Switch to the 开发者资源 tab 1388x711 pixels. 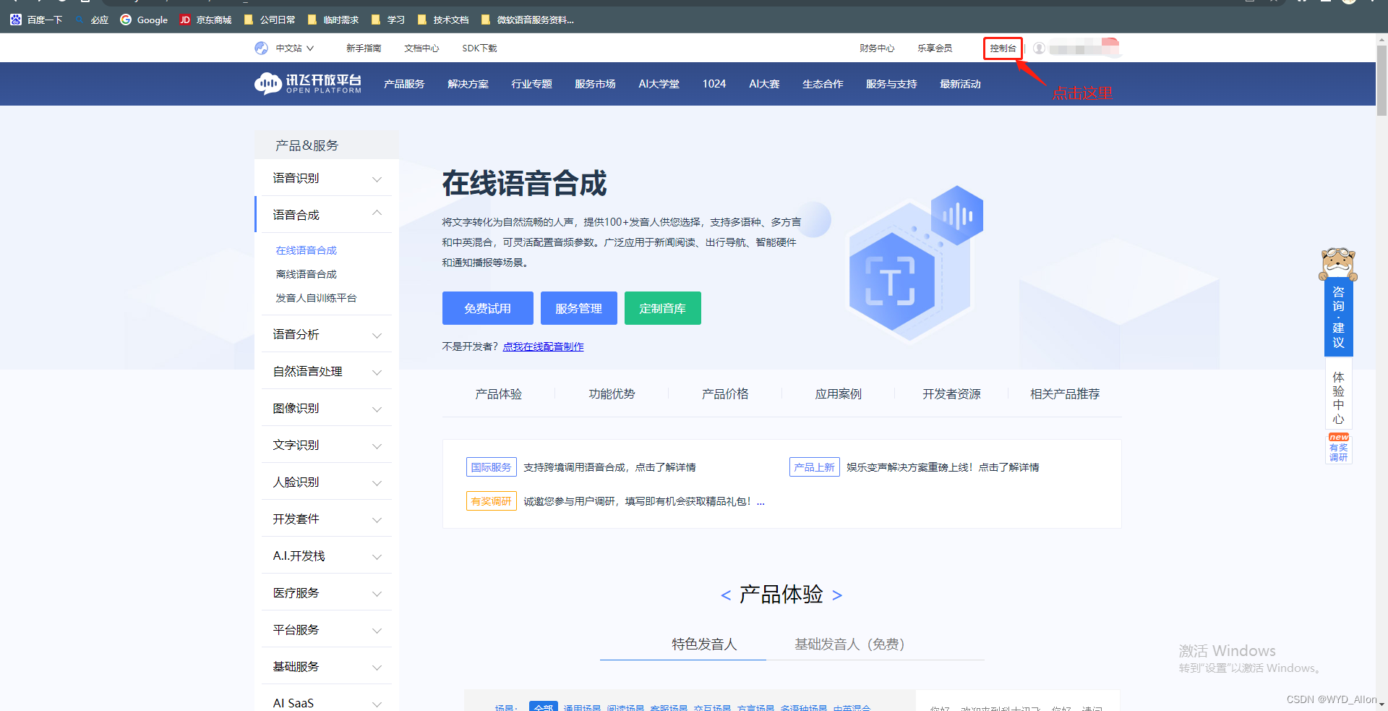[951, 393]
